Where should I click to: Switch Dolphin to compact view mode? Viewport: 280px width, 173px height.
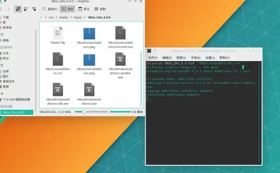[x=26, y=9]
